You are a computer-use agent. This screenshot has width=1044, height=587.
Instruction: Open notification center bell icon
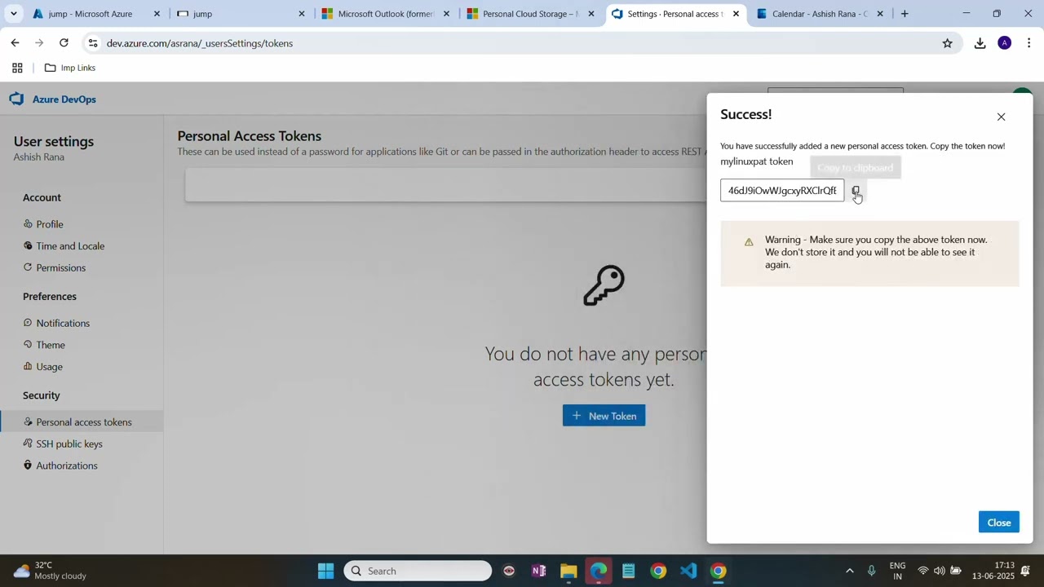point(1026,571)
